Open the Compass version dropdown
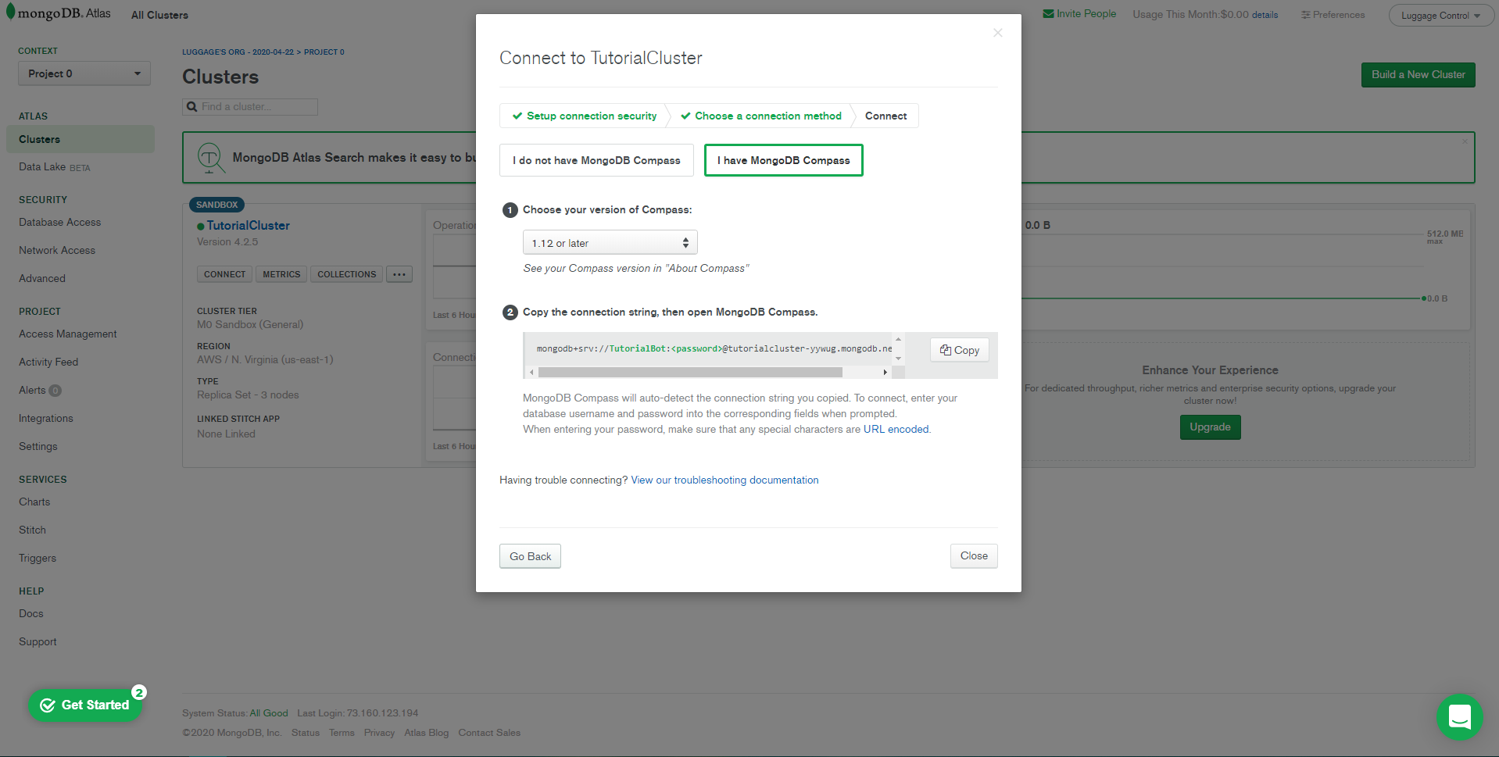 [x=610, y=243]
